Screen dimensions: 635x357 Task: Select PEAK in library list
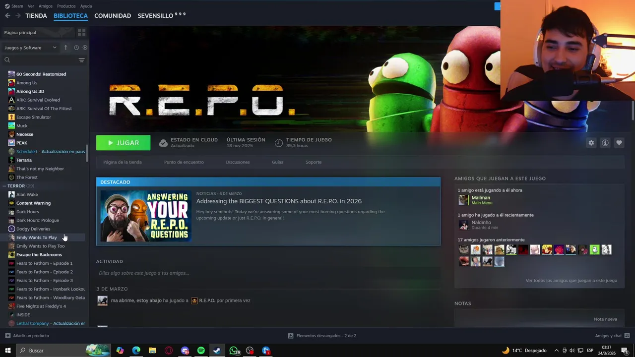tap(22, 143)
